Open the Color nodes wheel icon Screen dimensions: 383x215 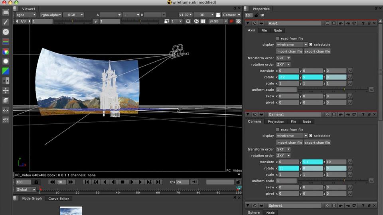pyautogui.click(x=6, y=51)
